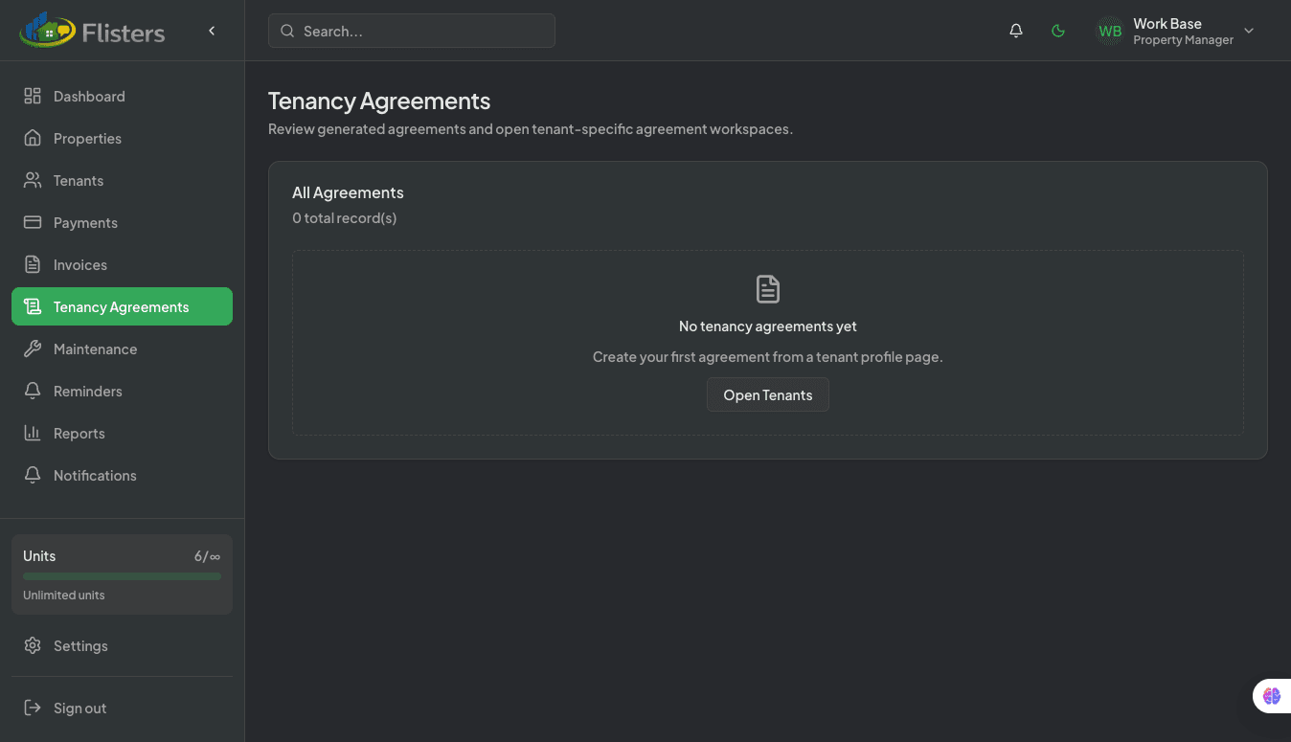Image resolution: width=1291 pixels, height=742 pixels.
Task: Open the Maintenance wrench icon
Action: point(33,349)
